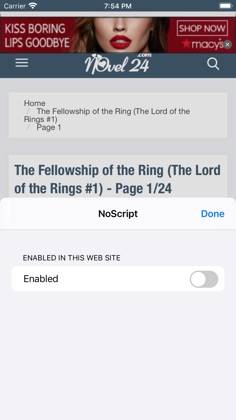This screenshot has height=420, width=236.
Task: Tap the battery indicator icon
Action: [225, 6]
